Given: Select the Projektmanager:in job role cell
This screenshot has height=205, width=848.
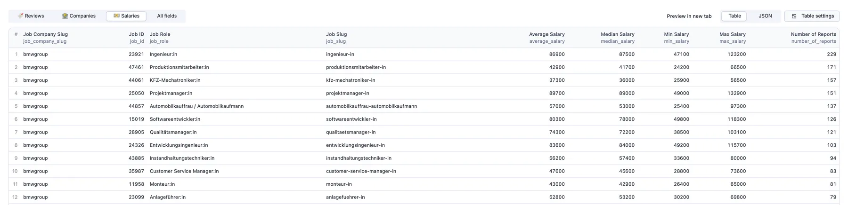Looking at the screenshot, I should coord(171,93).
